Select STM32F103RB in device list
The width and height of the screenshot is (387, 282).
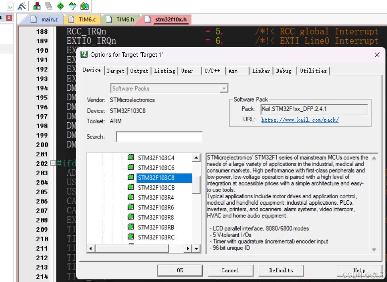[x=156, y=227]
